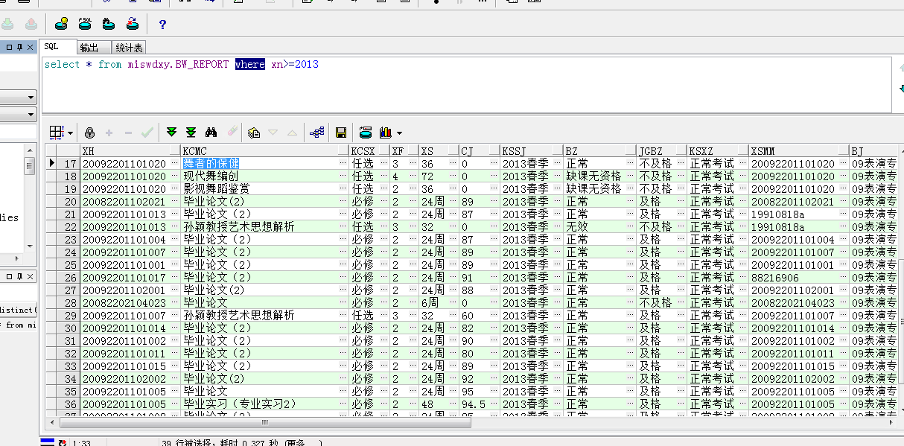Open Find Database Objects binoculars-on-database icon

coord(108,24)
